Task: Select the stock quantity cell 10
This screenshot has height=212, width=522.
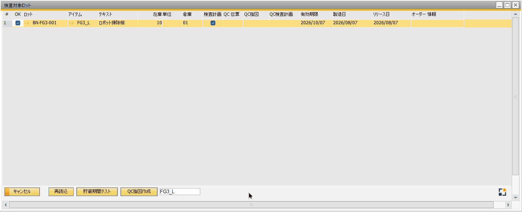Action: click(150, 23)
